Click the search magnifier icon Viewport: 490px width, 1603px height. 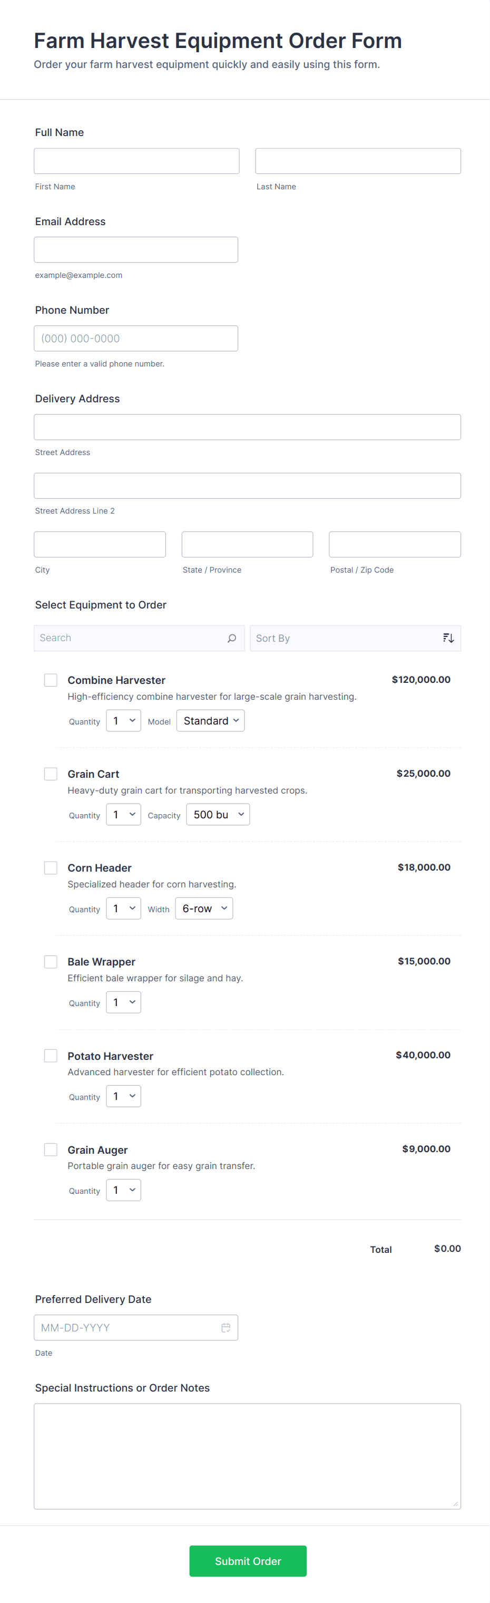[x=231, y=638]
